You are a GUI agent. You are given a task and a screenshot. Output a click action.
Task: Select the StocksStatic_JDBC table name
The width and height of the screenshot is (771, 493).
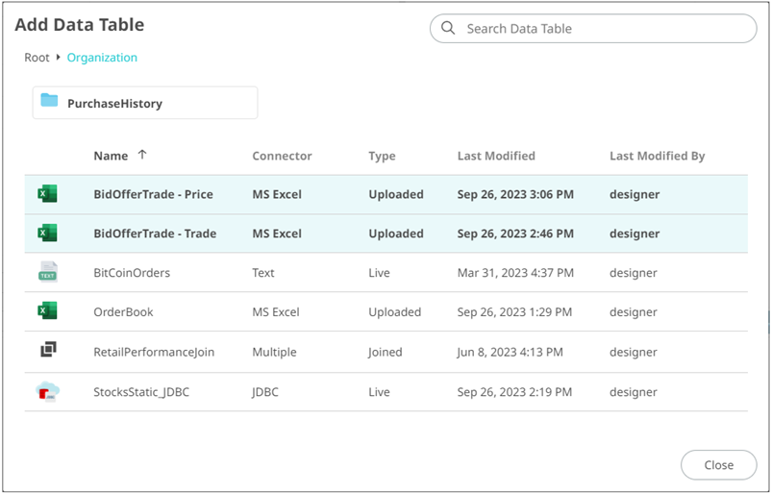point(141,392)
